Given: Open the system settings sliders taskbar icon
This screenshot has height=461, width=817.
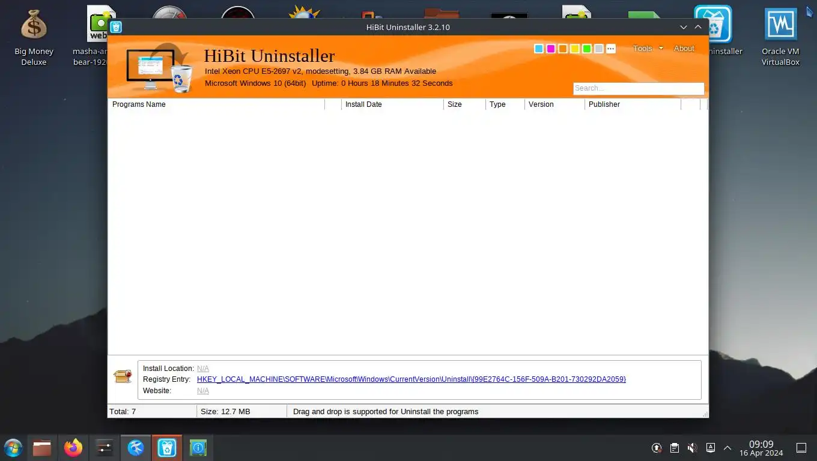Looking at the screenshot, I should [x=105, y=448].
